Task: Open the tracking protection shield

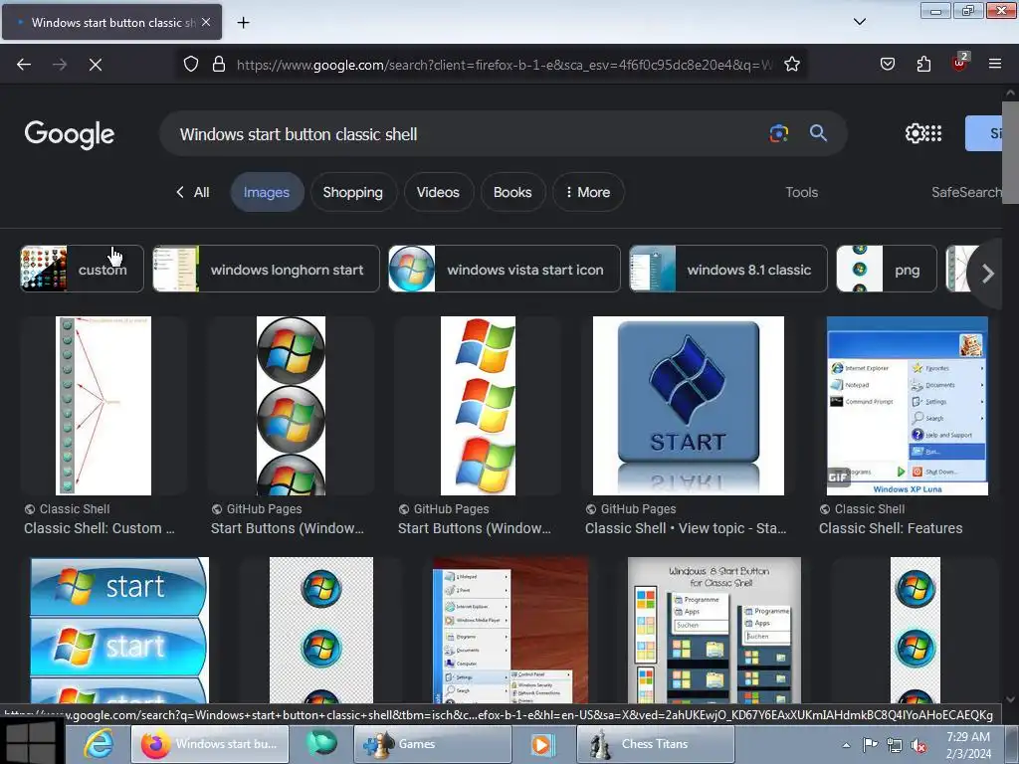Action: [190, 65]
